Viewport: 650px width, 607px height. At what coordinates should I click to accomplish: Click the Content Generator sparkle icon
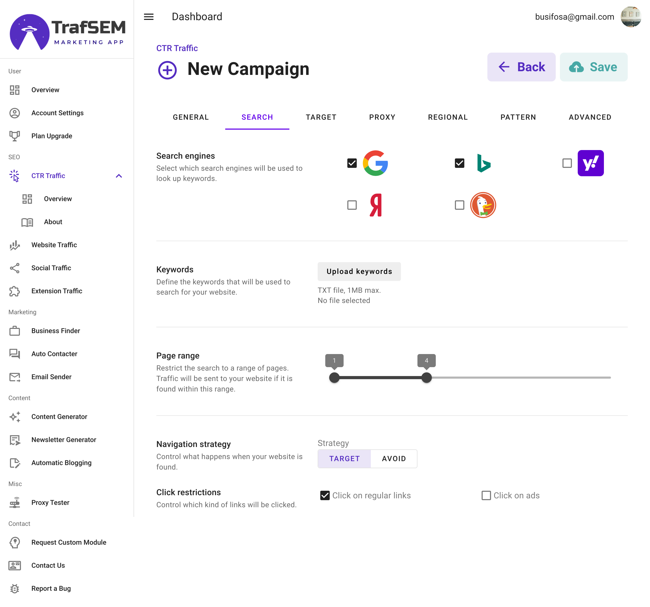[x=15, y=417]
